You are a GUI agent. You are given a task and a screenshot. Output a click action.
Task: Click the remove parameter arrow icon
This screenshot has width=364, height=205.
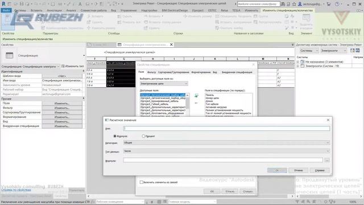[196, 103]
